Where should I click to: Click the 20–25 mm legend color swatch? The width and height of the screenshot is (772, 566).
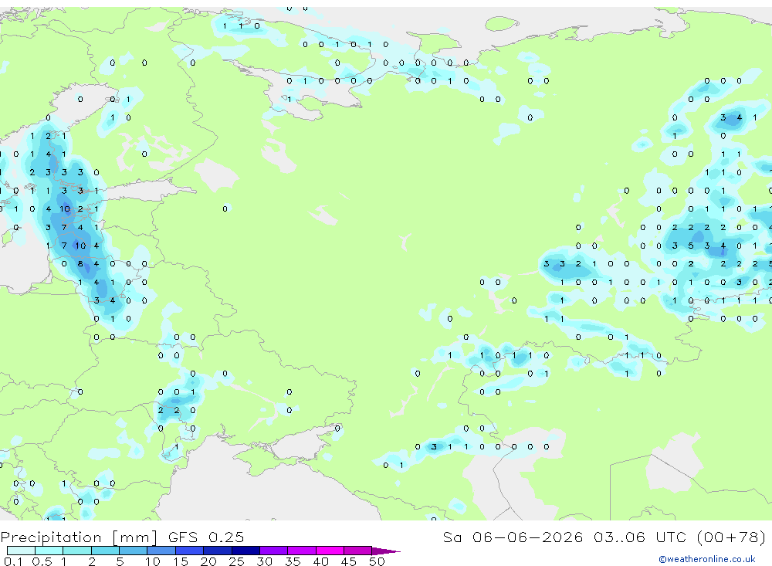click(x=218, y=551)
